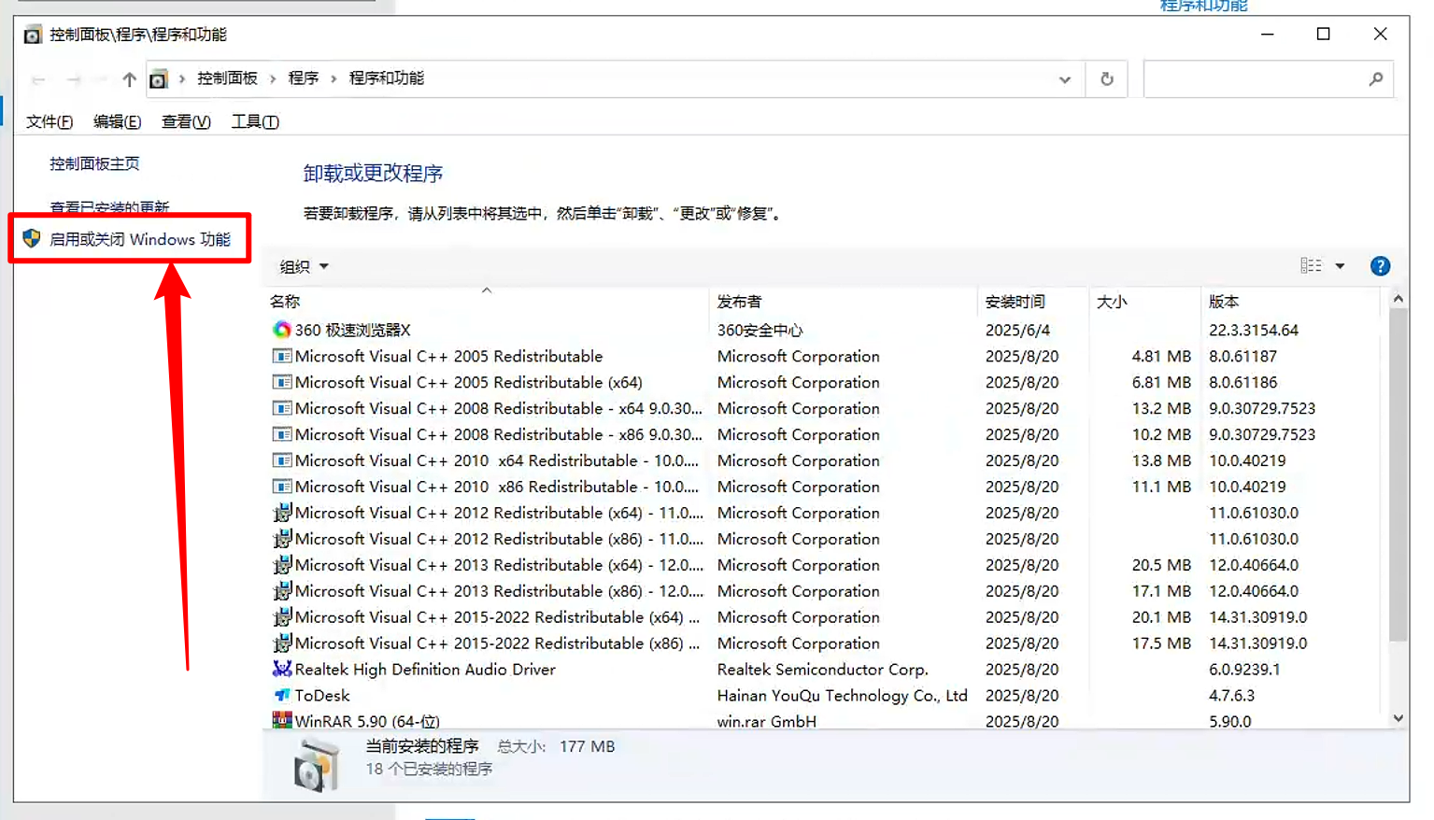Click publisher Hainan YouQu Technology Co., Ltd
The image size is (1434, 820).
tap(842, 695)
